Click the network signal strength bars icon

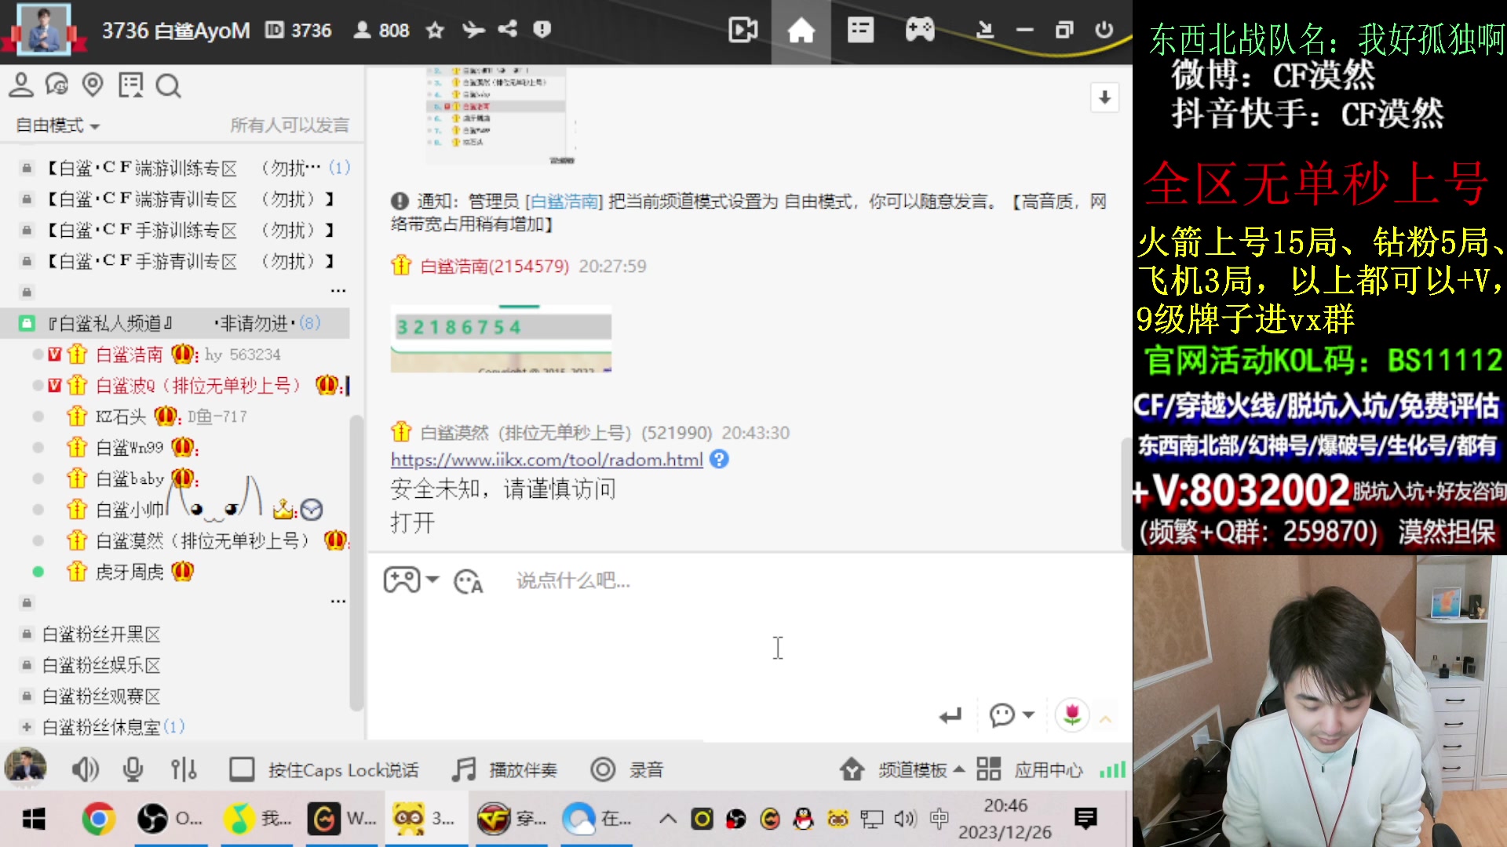[1112, 770]
